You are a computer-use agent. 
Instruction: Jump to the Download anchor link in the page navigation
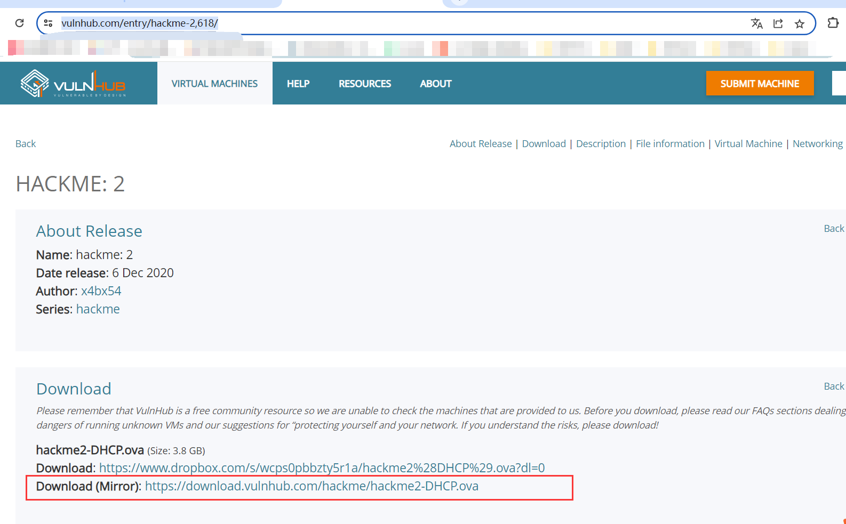click(x=544, y=144)
